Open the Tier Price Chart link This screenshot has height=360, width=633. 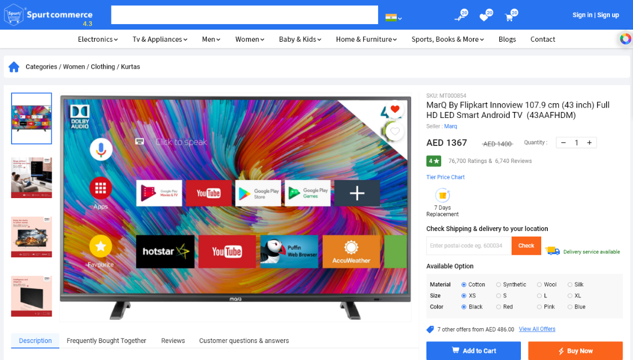[445, 177]
